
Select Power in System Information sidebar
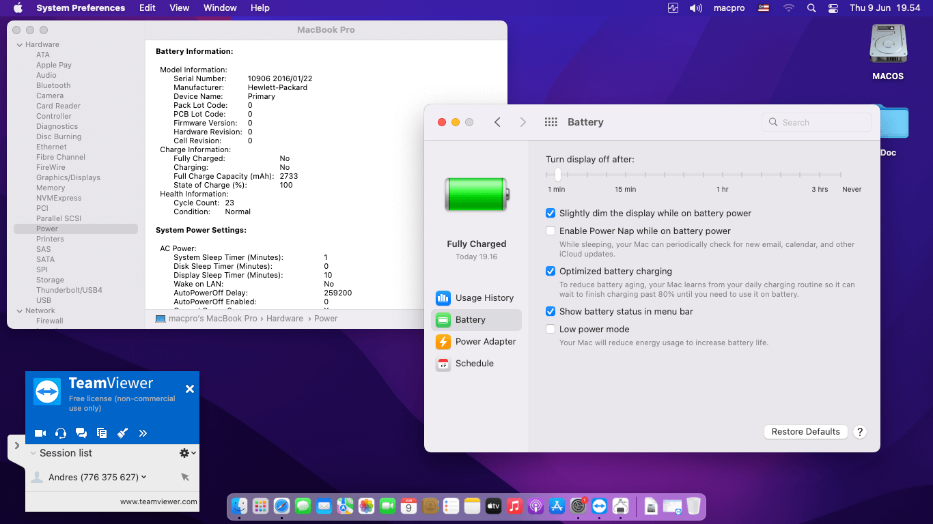(76, 229)
